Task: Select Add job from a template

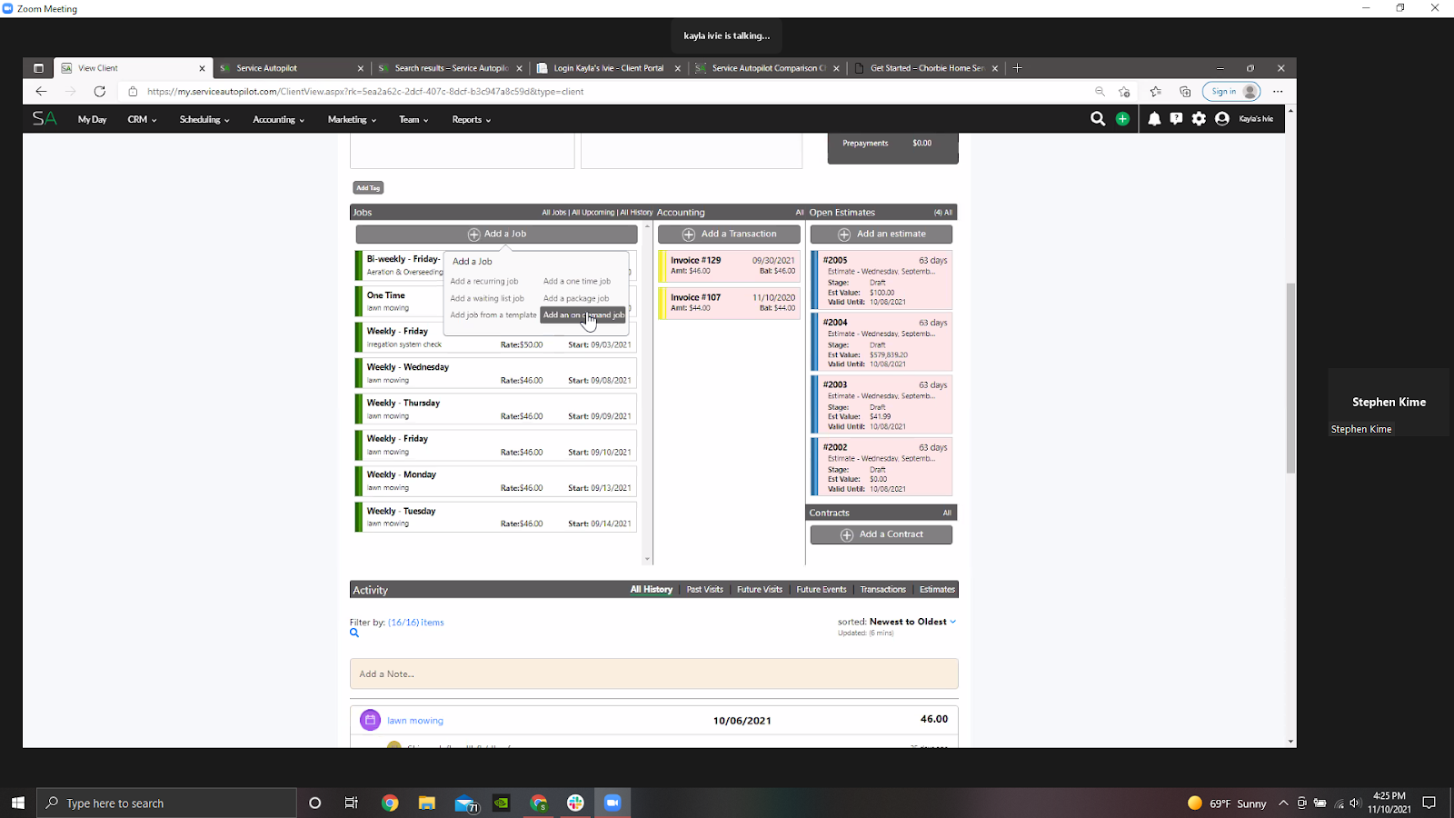Action: [493, 315]
